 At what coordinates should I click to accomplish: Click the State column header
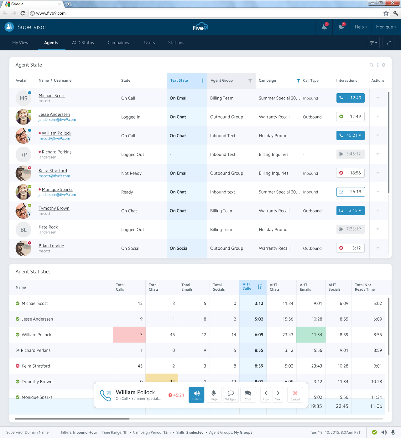(126, 81)
